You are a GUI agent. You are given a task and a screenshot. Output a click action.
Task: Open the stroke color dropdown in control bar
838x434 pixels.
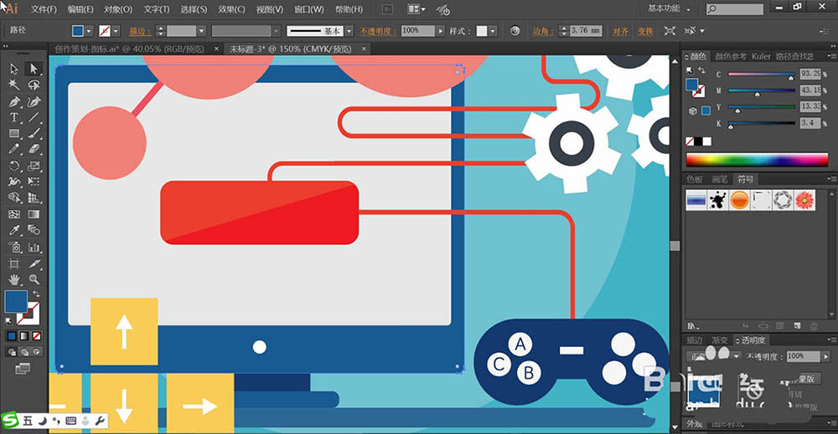click(x=116, y=31)
